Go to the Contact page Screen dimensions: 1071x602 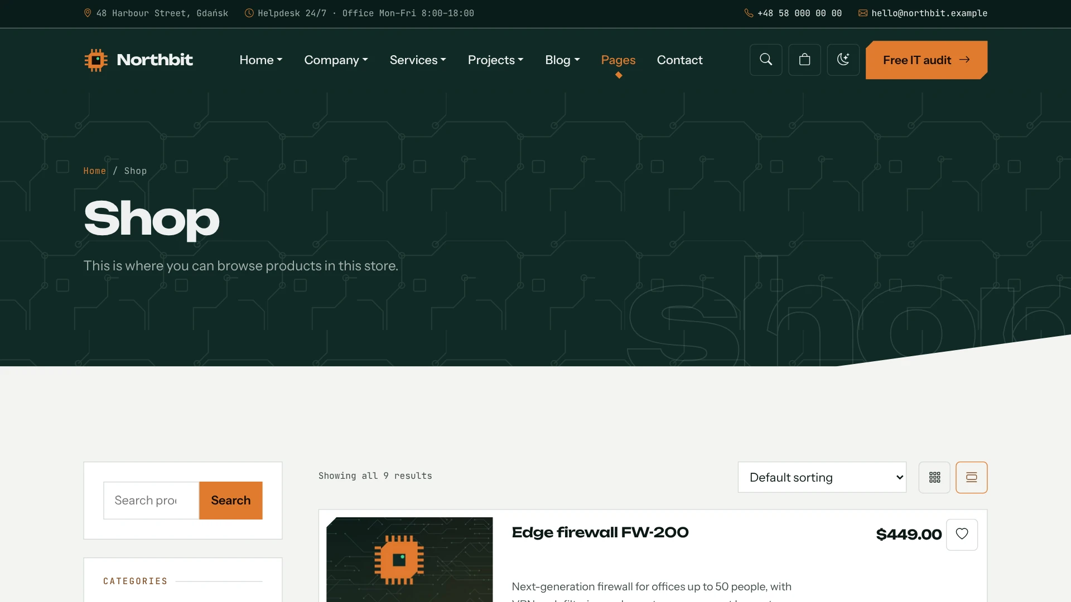click(679, 60)
